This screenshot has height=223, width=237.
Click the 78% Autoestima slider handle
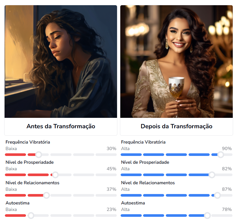pos(207,216)
